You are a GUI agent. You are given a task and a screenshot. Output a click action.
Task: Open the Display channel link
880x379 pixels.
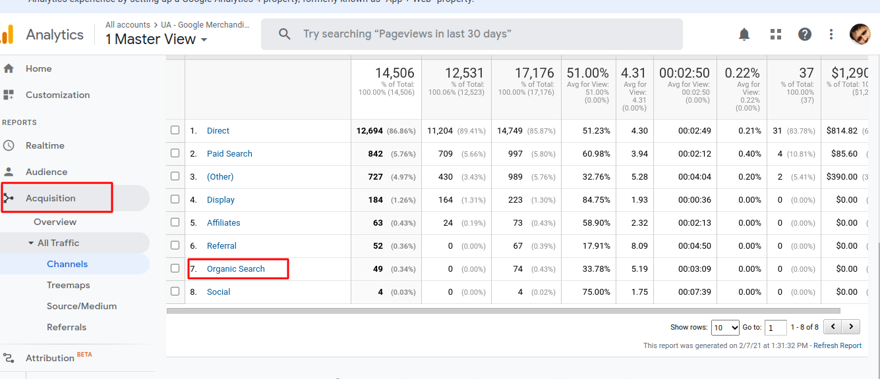(221, 199)
